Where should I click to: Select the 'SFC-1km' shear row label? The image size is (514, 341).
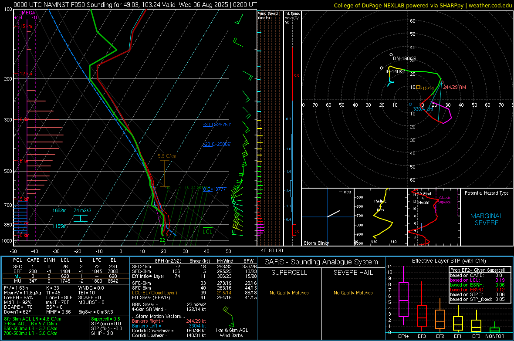click(x=141, y=267)
